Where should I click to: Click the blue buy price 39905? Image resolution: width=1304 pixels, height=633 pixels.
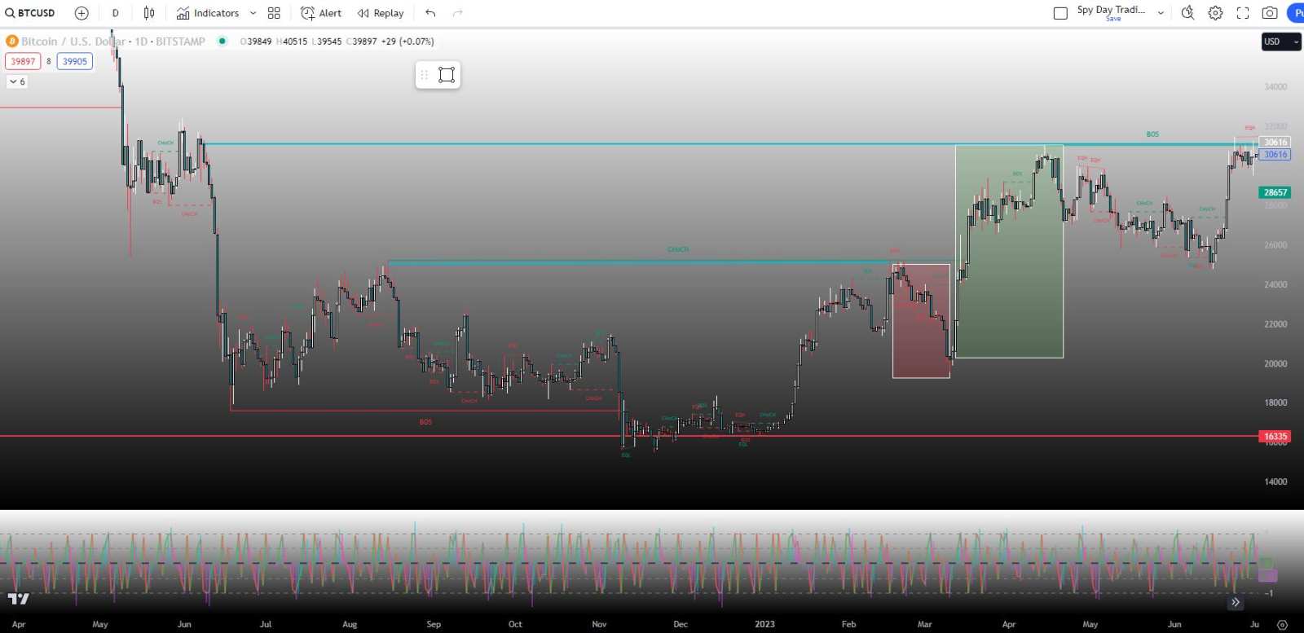click(75, 61)
